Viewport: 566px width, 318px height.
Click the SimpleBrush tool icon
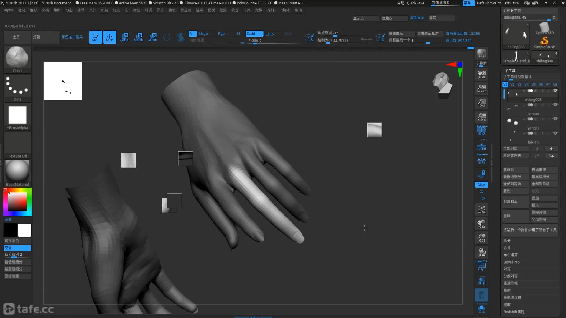coord(544,42)
